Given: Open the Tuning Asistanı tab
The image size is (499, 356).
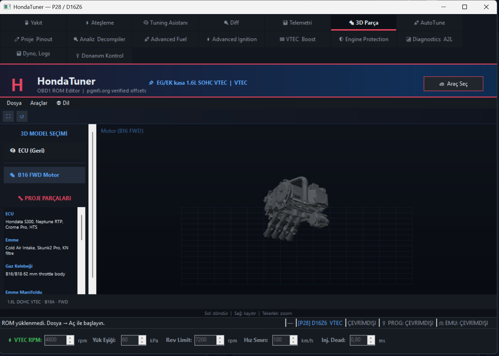Looking at the screenshot, I should click(x=166, y=23).
